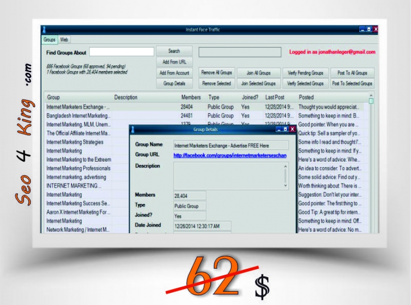Click inside the Description text area
This screenshot has height=305, width=411.
(x=231, y=176)
